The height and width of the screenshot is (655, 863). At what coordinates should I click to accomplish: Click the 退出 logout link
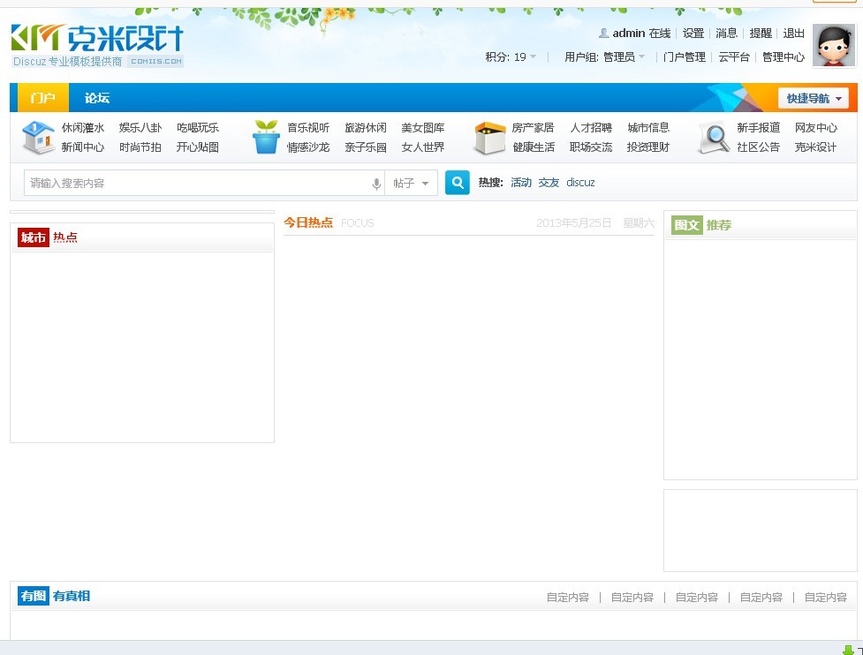tap(794, 34)
